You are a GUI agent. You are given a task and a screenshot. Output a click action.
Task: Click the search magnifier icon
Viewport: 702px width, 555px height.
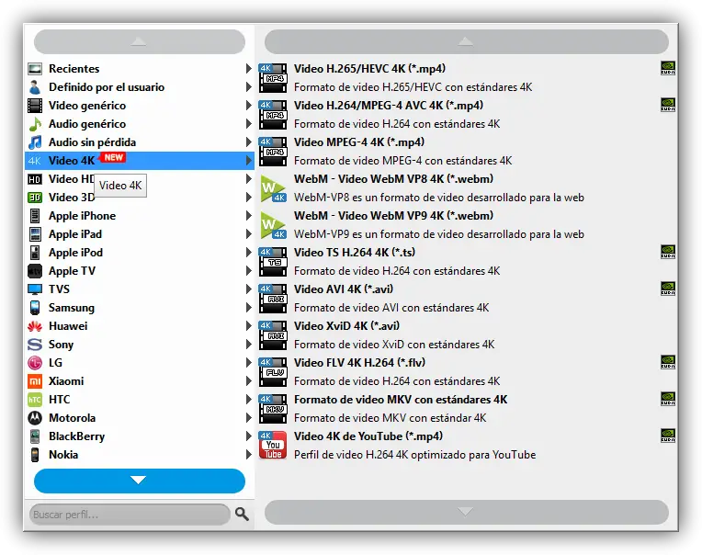tap(243, 514)
